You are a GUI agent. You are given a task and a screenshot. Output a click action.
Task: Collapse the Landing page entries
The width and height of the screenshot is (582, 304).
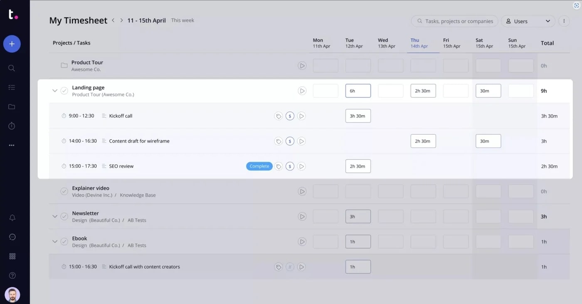tap(54, 91)
